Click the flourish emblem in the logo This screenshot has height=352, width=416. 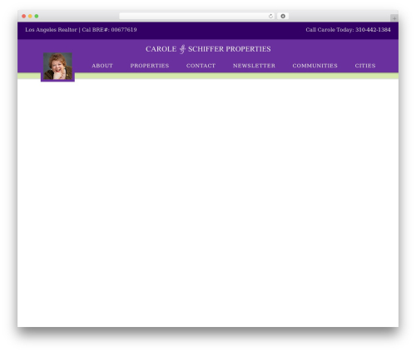click(x=182, y=49)
